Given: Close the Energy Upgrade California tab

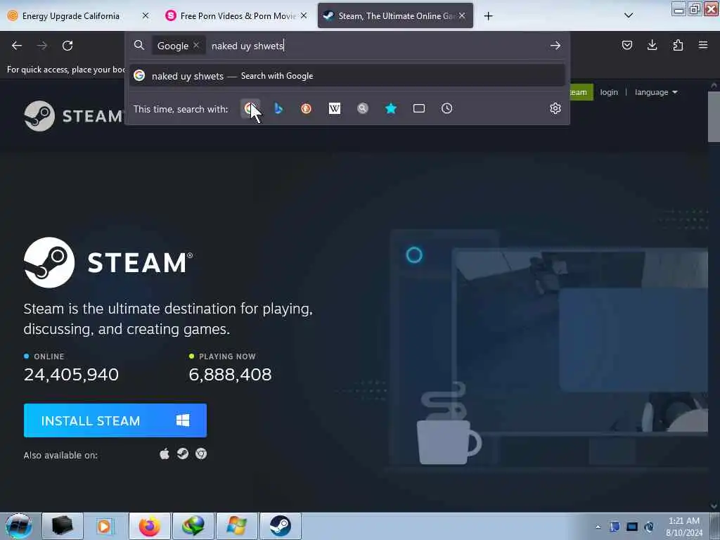Looking at the screenshot, I should point(146,15).
